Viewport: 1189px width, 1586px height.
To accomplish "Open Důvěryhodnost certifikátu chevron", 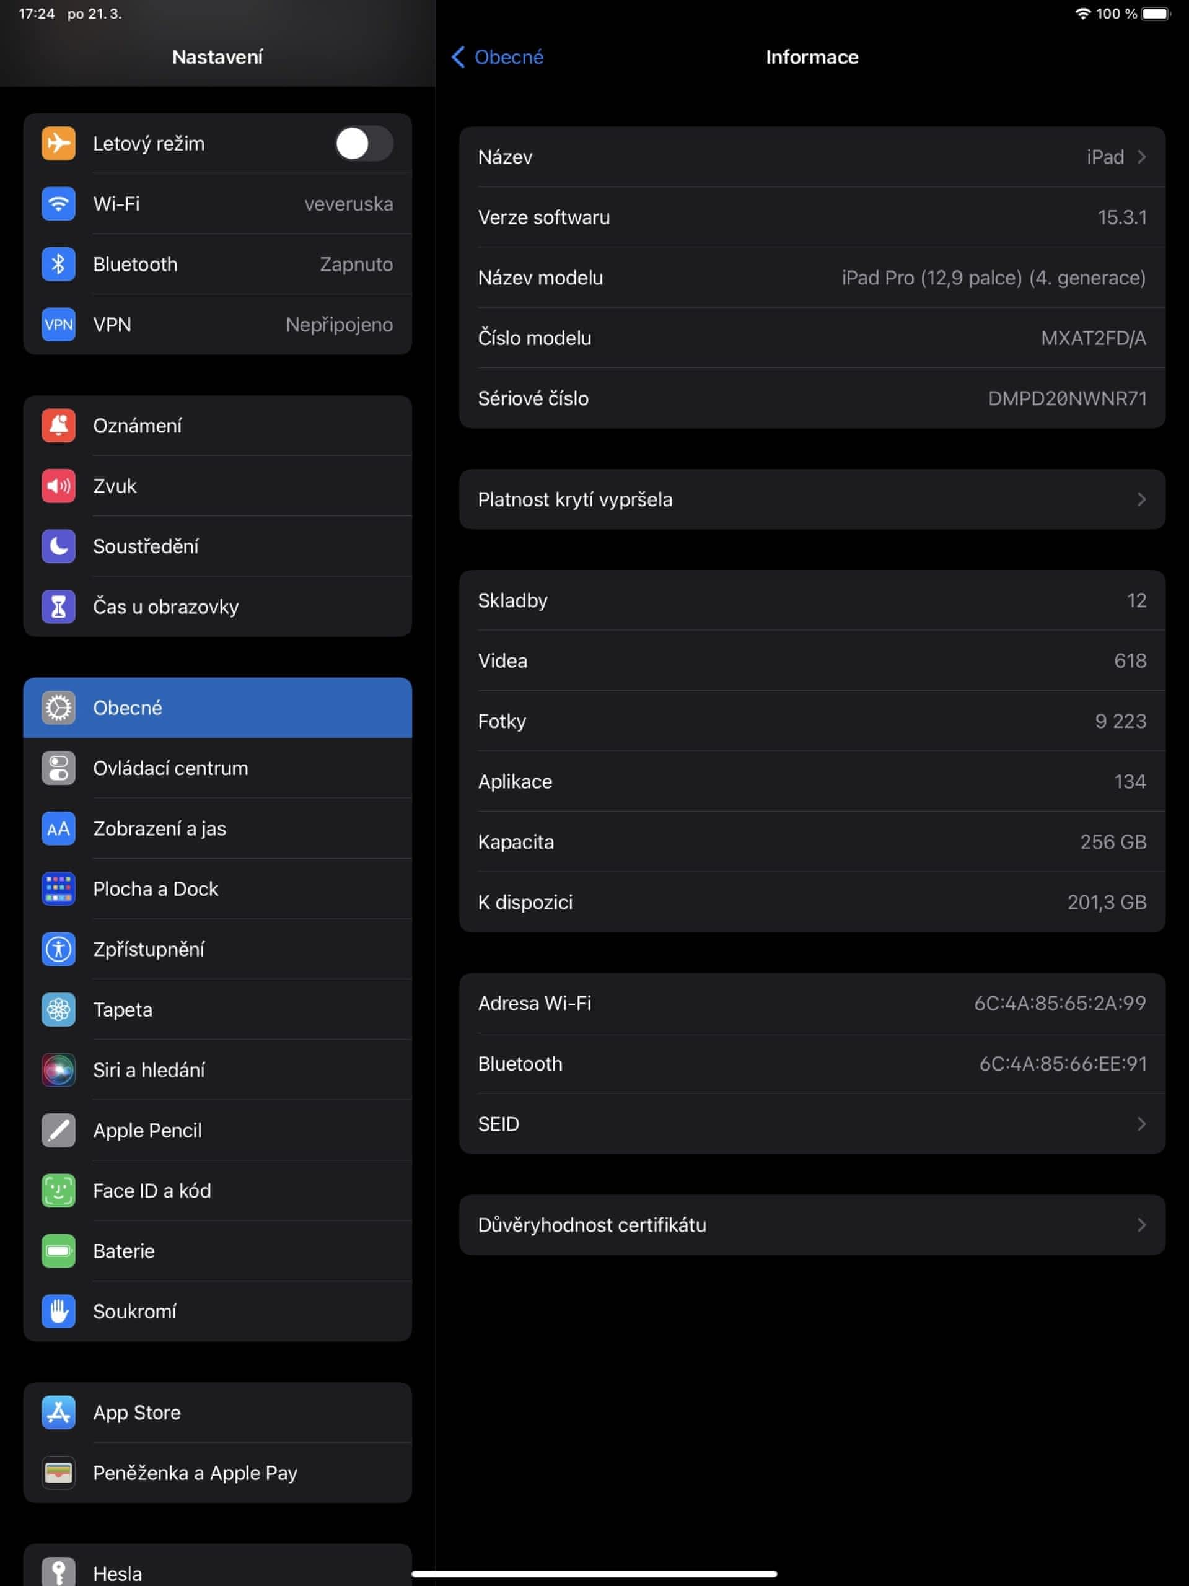I will tap(1141, 1225).
